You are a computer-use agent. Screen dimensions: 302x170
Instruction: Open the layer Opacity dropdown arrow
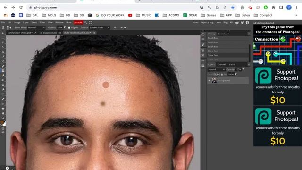point(243,69)
